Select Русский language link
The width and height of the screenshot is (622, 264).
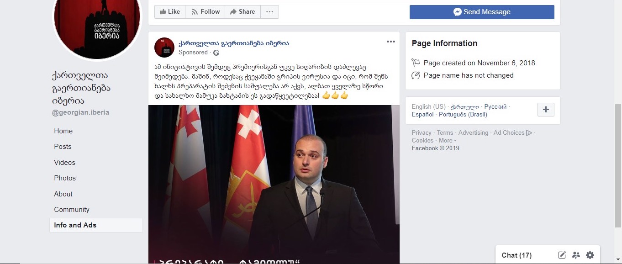coord(495,107)
